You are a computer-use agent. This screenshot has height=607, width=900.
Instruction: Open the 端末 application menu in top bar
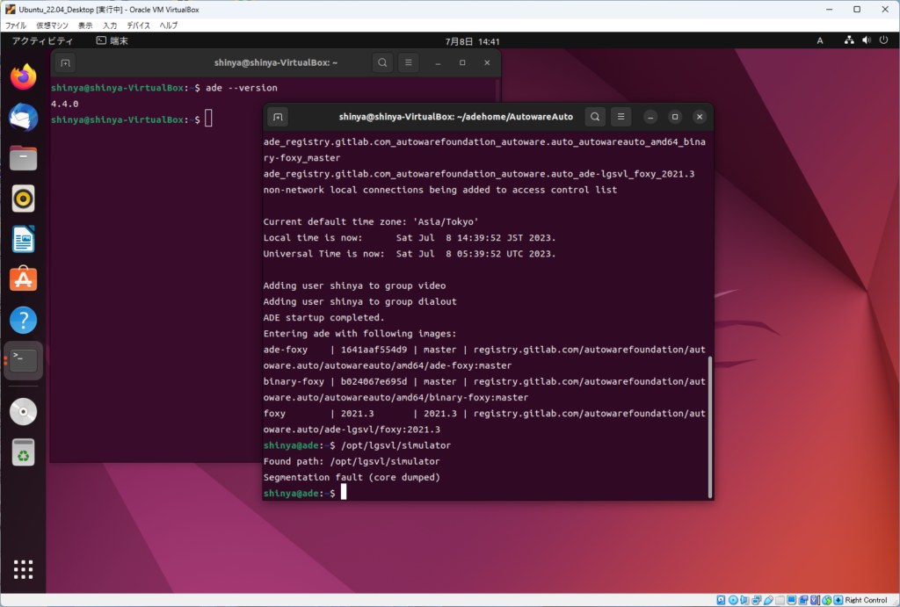click(112, 40)
